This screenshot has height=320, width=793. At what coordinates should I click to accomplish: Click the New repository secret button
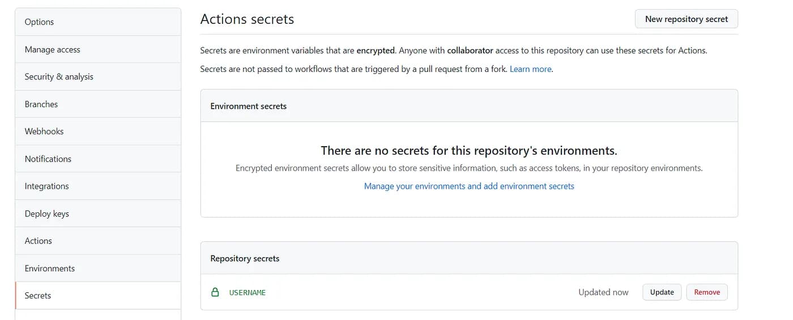pos(687,19)
